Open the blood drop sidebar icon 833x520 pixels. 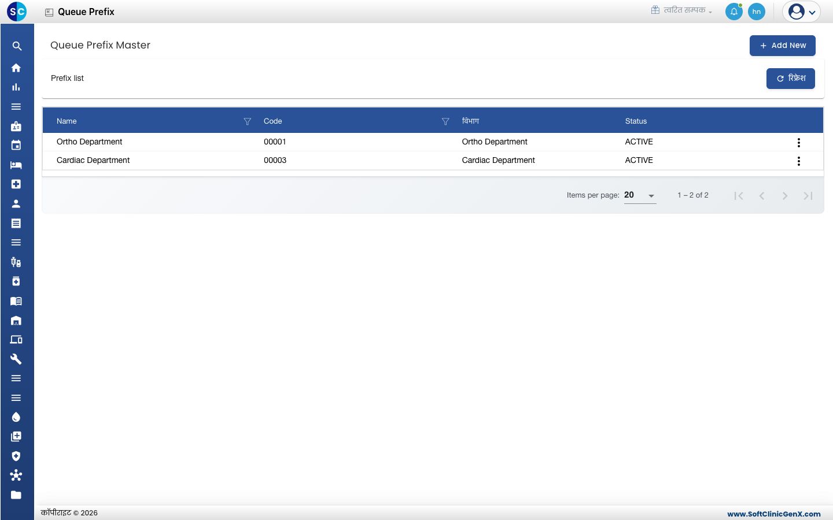point(16,417)
